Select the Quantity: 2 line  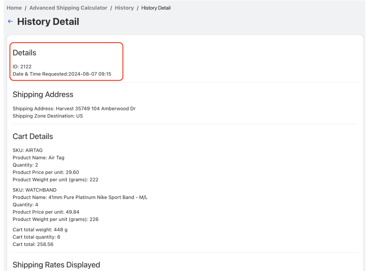[x=25, y=165]
